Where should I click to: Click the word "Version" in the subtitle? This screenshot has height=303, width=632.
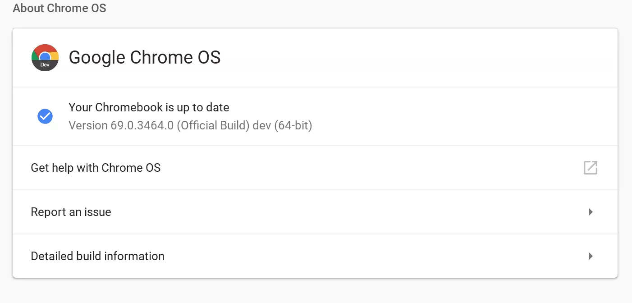pyautogui.click(x=88, y=125)
